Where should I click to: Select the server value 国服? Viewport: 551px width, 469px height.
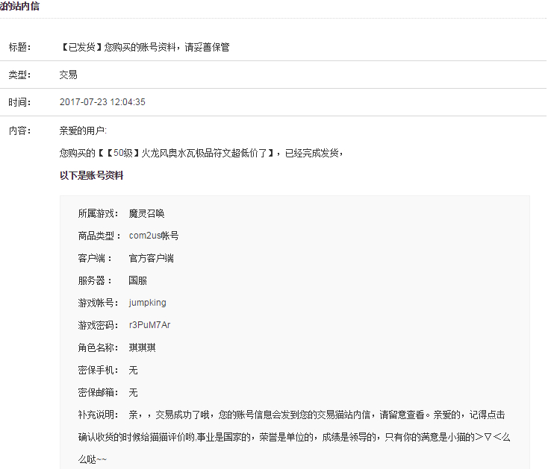point(137,280)
